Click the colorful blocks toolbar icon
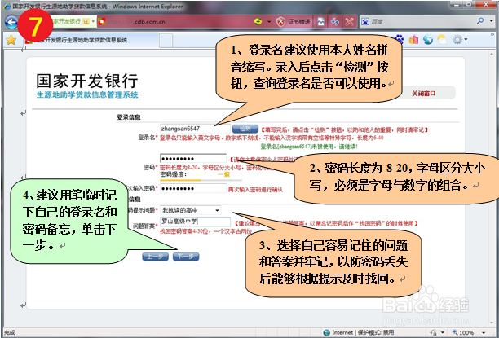The width and height of the screenshot is (499, 338). point(413,39)
